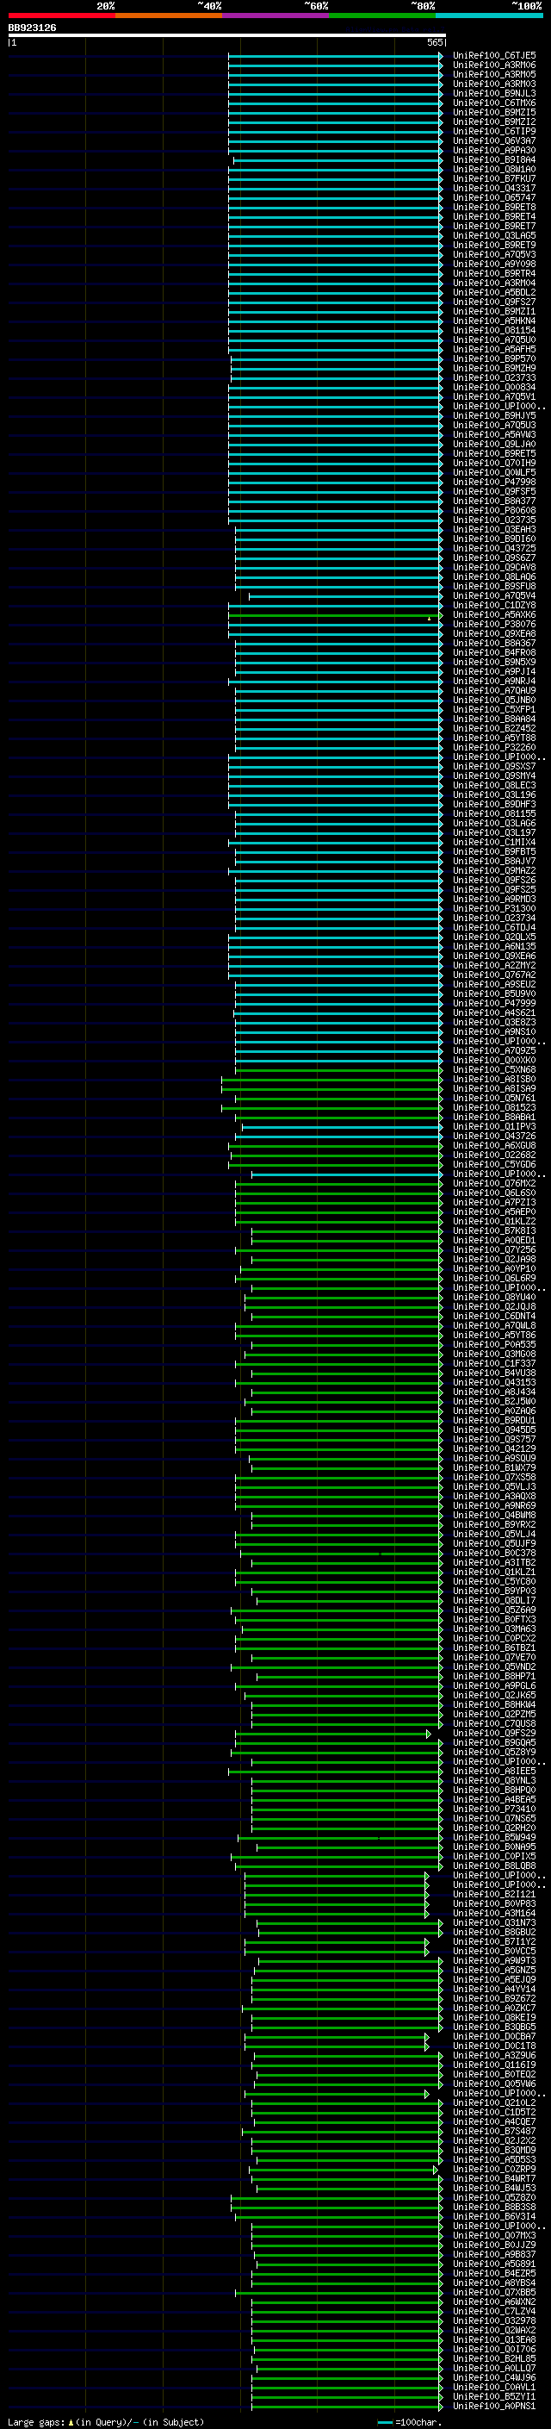Viewport: 551px width, 2429px height.
Task: Select hit label UniRef100_O81523
Action: (x=494, y=1107)
